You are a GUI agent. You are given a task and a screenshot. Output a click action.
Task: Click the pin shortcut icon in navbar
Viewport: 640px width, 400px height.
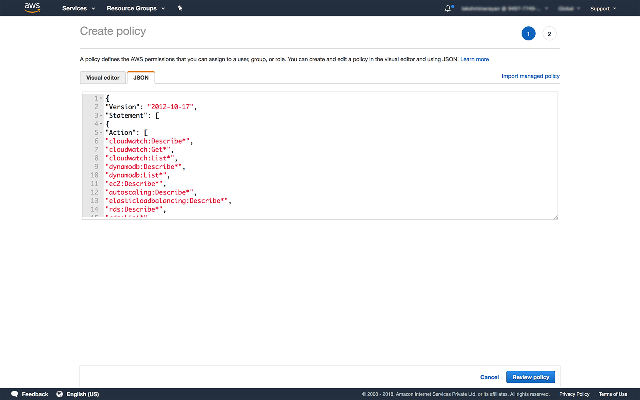180,8
